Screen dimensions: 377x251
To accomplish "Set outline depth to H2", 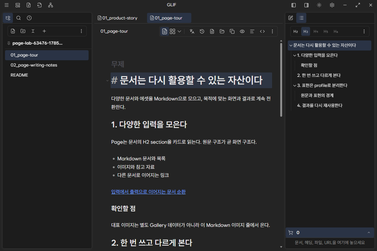I will [296, 31].
